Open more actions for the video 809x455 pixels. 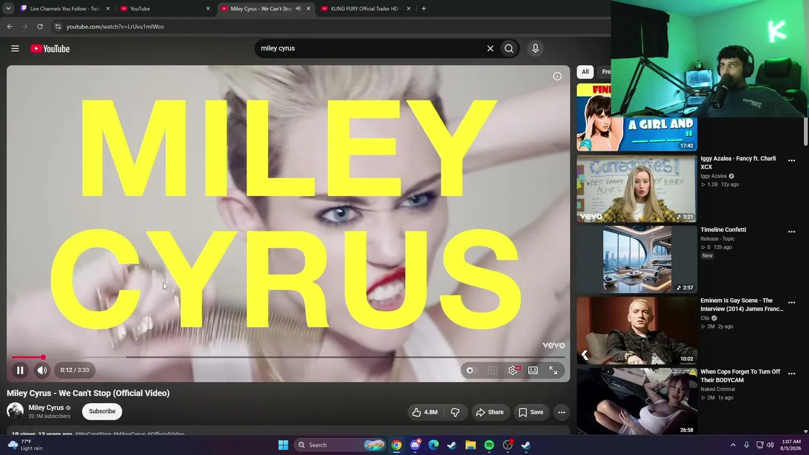561,412
